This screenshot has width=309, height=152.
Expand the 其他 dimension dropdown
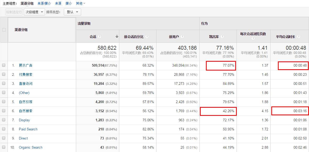tap(81, 4)
